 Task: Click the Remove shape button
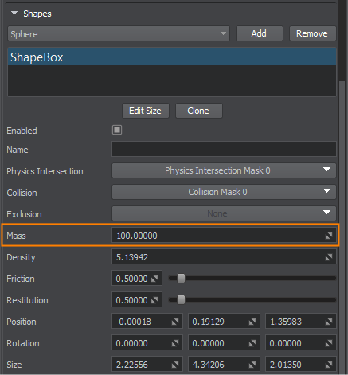[312, 33]
